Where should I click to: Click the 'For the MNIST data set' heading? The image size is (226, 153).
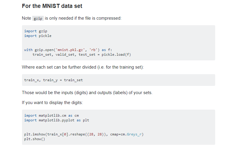(x=52, y=6)
